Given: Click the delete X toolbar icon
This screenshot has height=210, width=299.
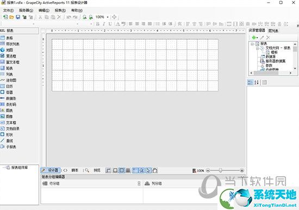Looking at the screenshot, I should 59,17.
